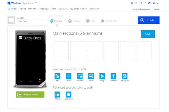
Task: Click the Finish button
Action: click(148, 20)
